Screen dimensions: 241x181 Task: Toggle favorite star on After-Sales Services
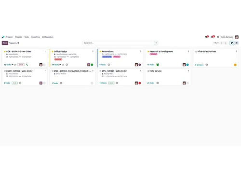click(196, 52)
